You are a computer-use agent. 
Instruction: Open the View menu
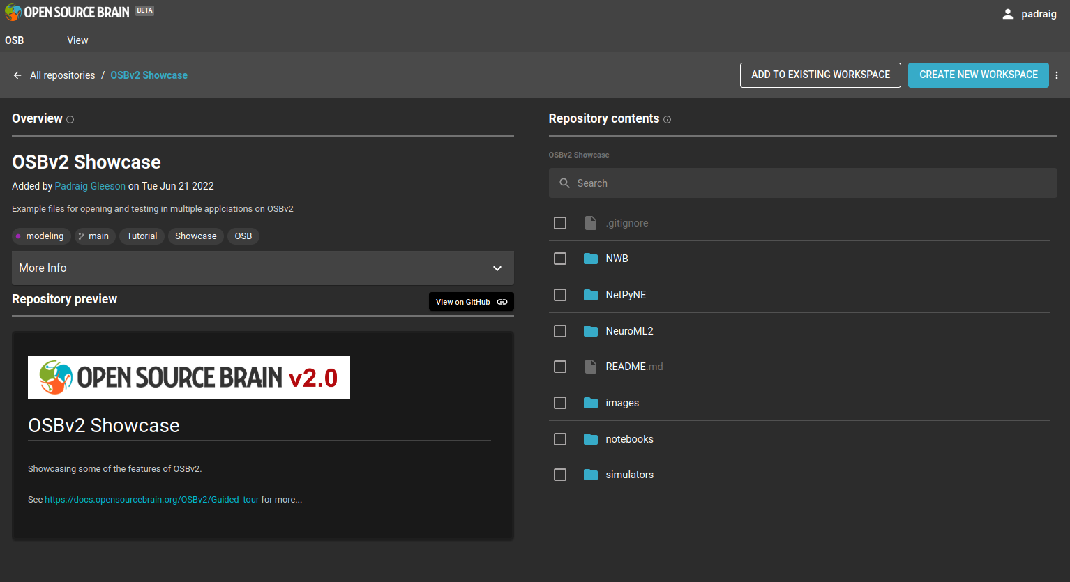[x=77, y=40]
